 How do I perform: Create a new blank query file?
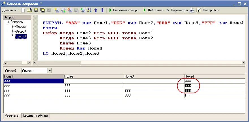pos(23,10)
